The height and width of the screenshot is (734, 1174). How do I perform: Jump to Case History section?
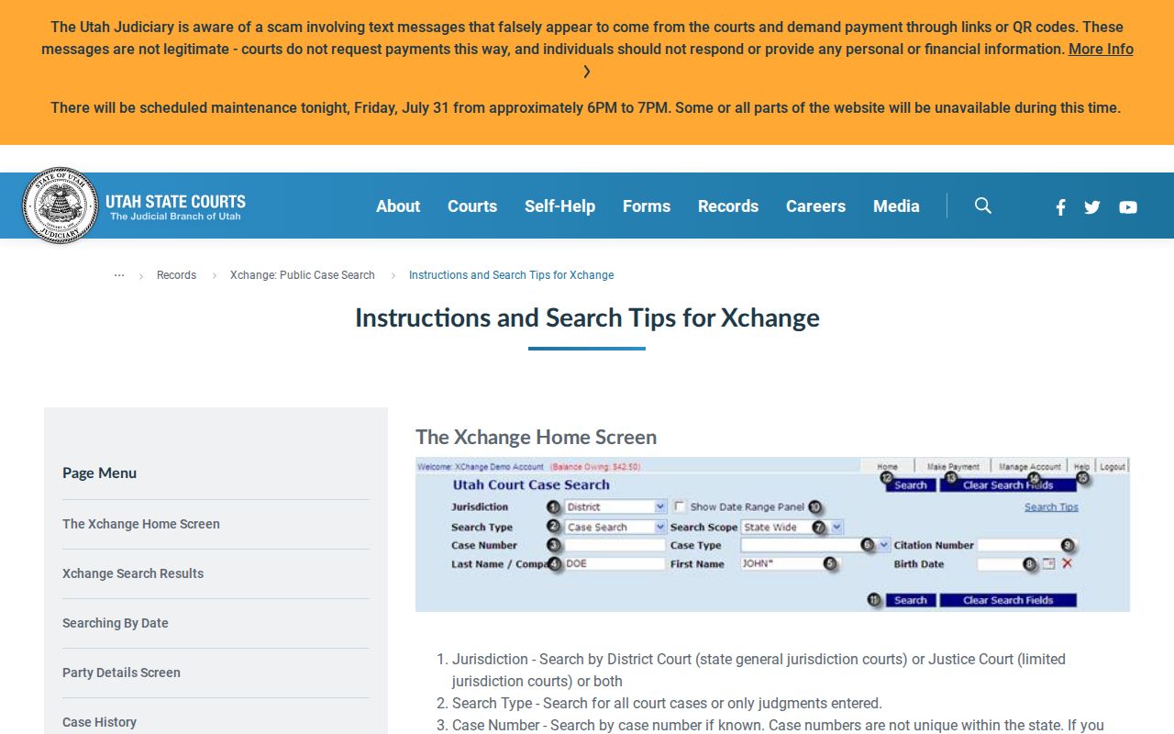(99, 722)
